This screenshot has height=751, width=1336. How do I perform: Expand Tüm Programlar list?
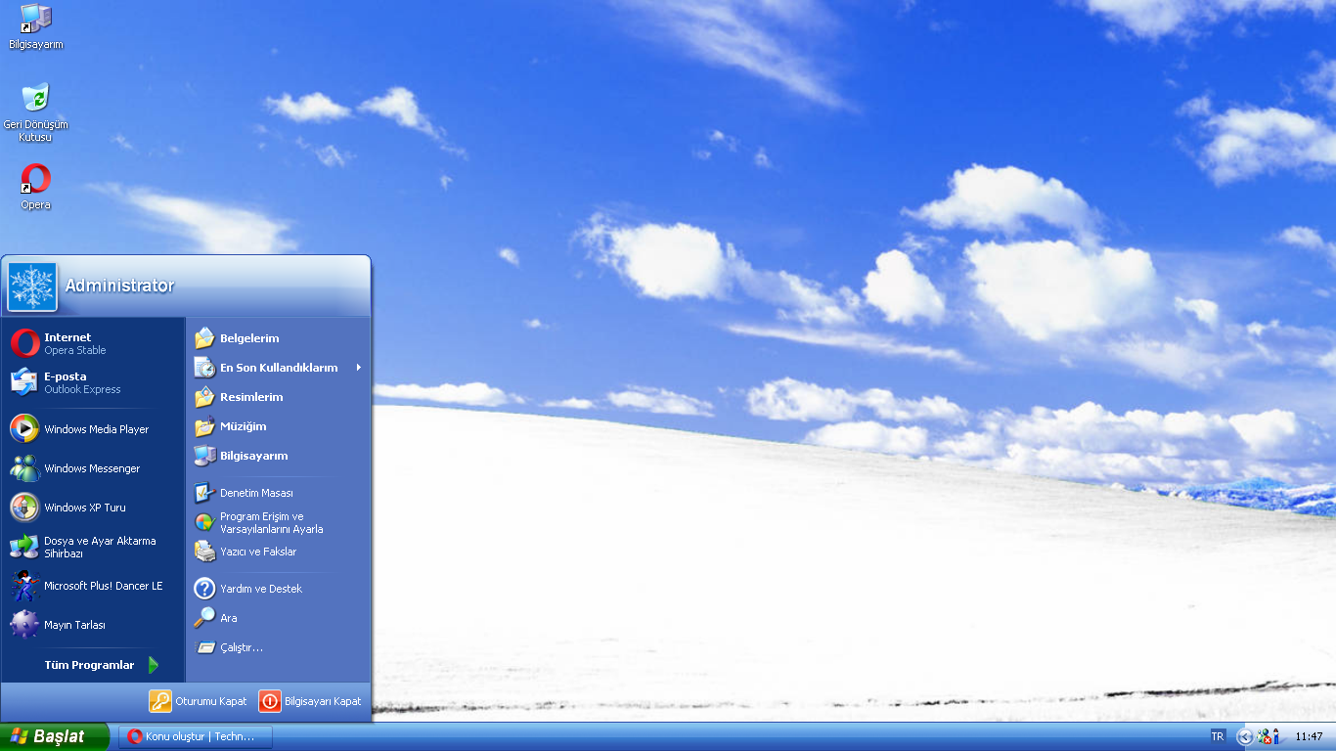(93, 665)
